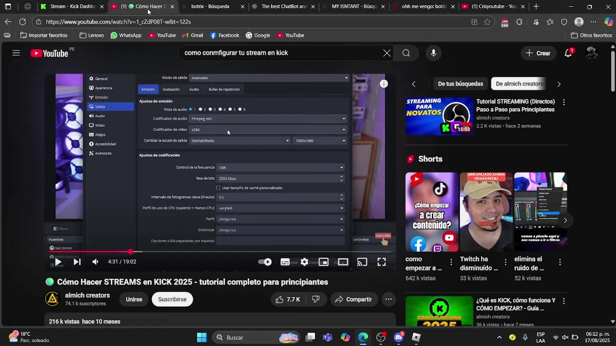
Task: Like the video with thumbs up
Action: click(x=288, y=299)
